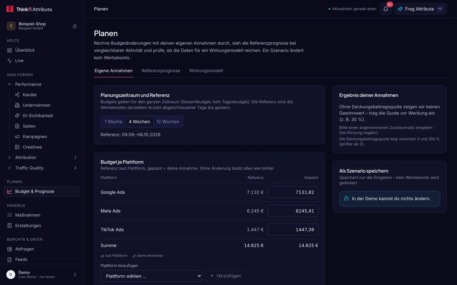Image resolution: width=457 pixels, height=285 pixels.
Task: Click the Google Ads 7.132 € reference value
Action: click(255, 192)
